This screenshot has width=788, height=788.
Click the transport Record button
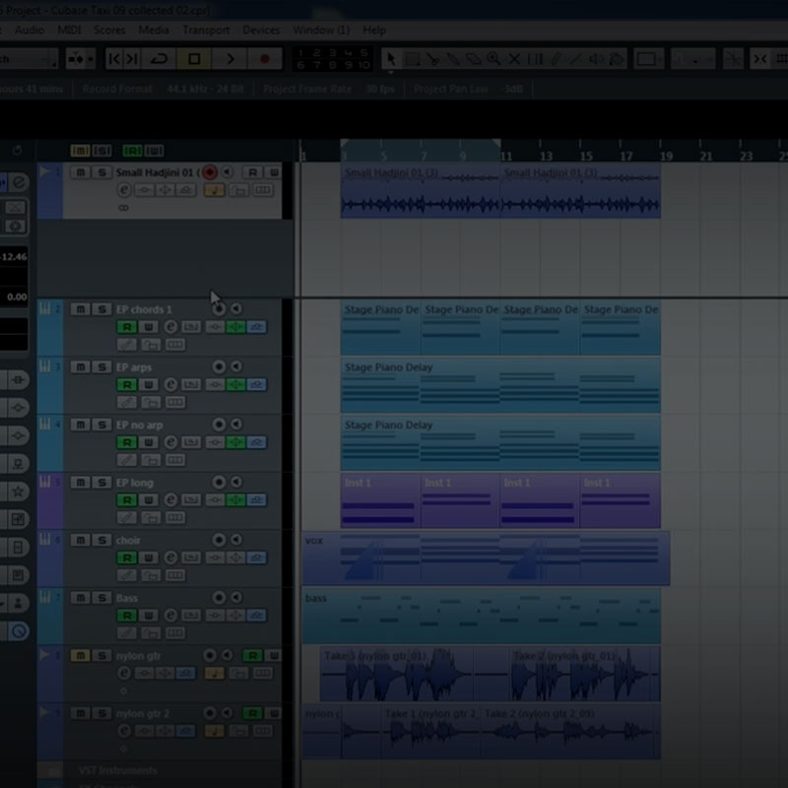click(x=265, y=59)
